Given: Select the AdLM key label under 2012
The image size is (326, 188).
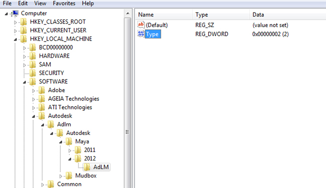Looking at the screenshot, I should point(101,167).
